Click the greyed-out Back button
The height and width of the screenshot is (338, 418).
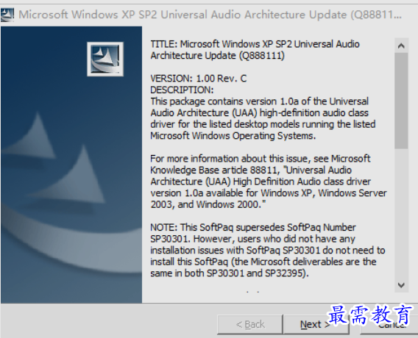tap(250, 325)
